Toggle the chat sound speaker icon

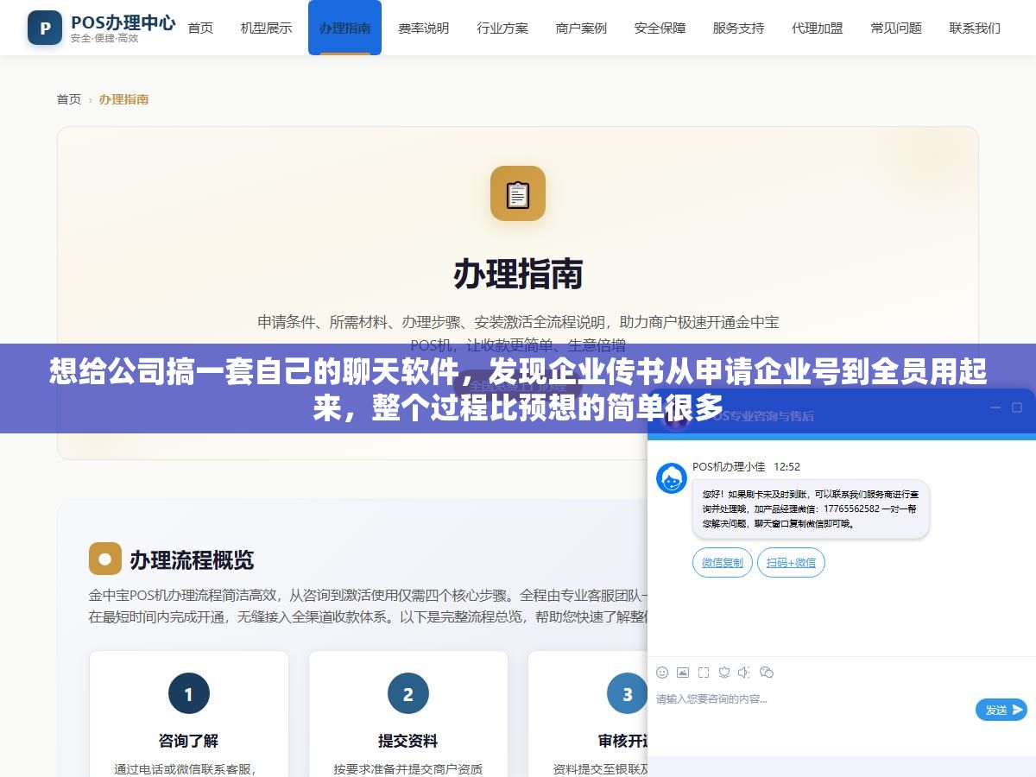[x=745, y=673]
